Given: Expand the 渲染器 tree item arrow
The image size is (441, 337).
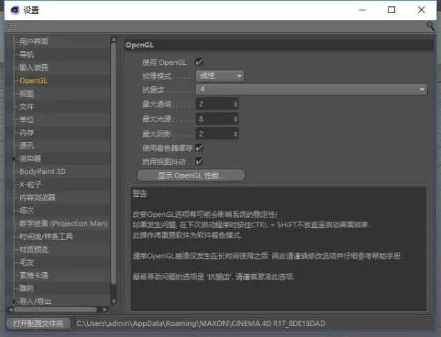Looking at the screenshot, I should pos(13,159).
